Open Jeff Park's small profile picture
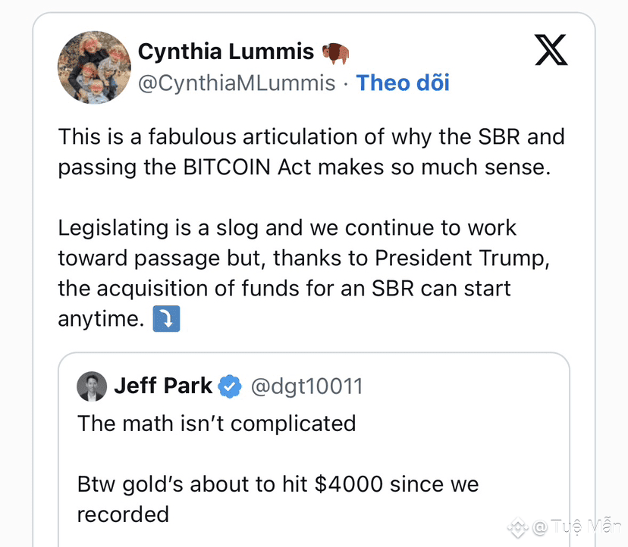 (92, 386)
